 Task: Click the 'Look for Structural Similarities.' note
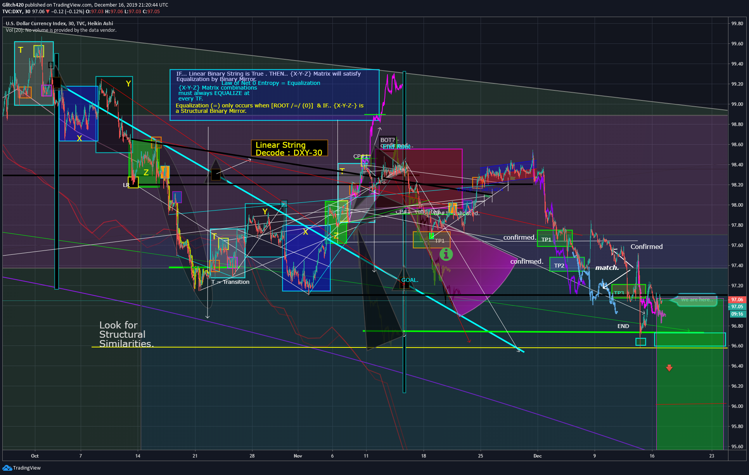126,334
